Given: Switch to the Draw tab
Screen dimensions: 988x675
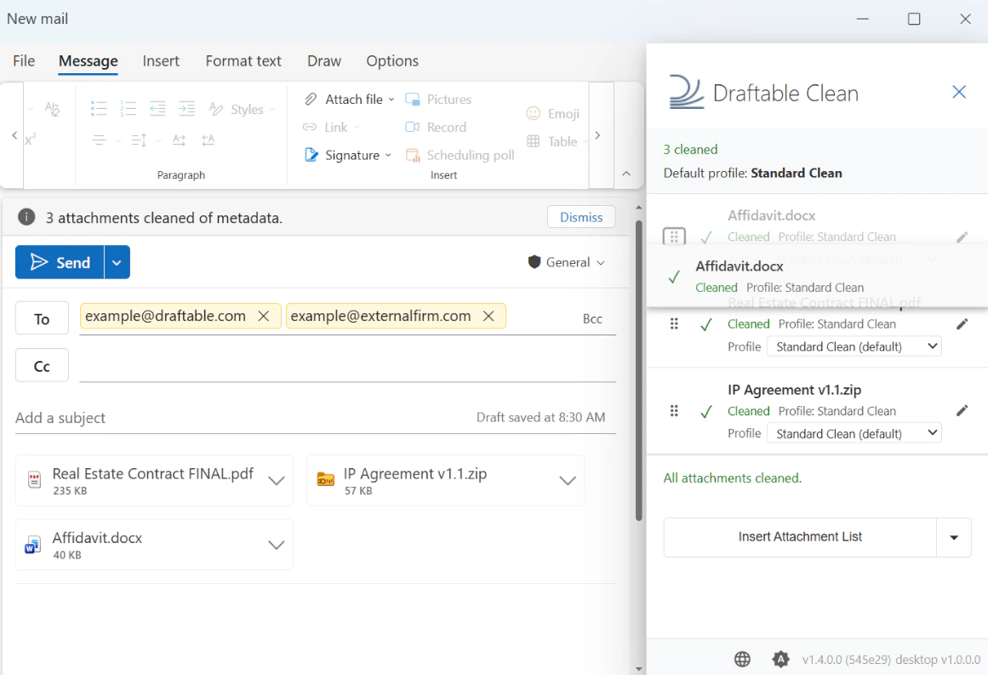Looking at the screenshot, I should point(324,60).
